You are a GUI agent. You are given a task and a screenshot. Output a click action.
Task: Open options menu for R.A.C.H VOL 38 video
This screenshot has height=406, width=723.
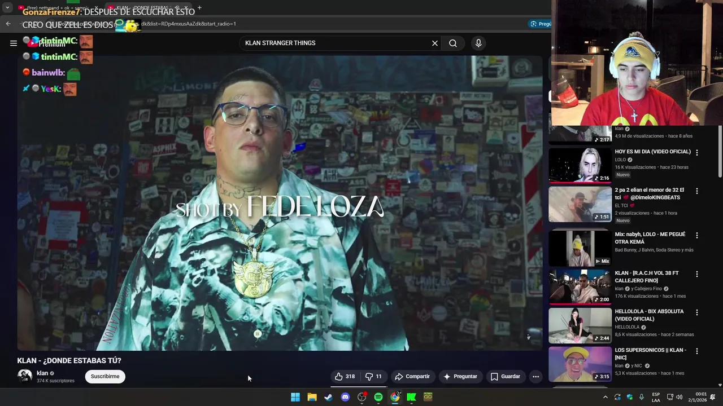696,274
